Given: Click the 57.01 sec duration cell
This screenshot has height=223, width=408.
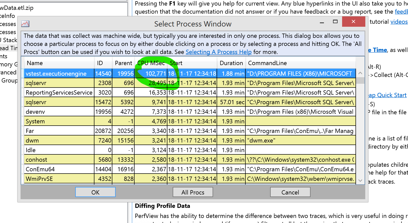Looking at the screenshot, I should [x=231, y=102].
